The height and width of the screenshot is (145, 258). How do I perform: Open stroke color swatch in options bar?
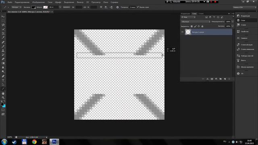pyautogui.click(x=46, y=7)
